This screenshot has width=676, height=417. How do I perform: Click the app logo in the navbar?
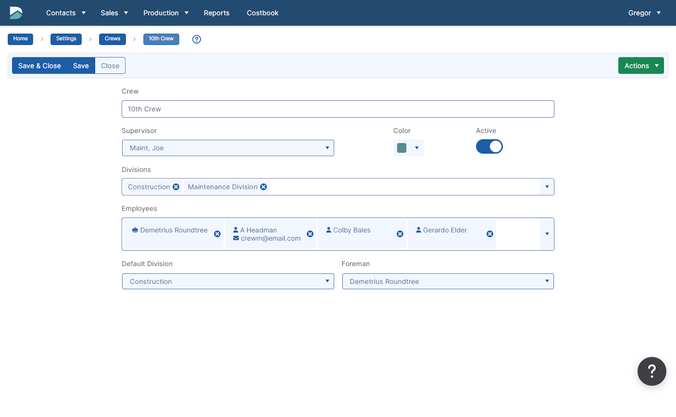click(16, 13)
